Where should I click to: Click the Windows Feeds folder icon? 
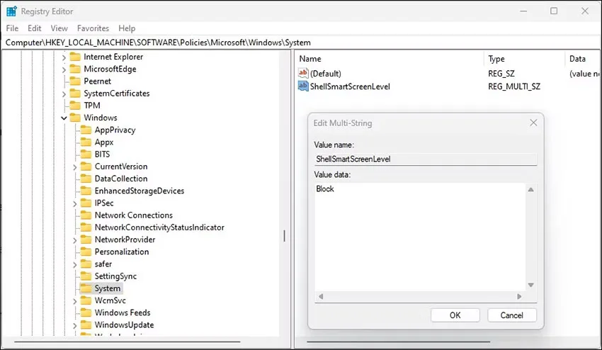coord(86,312)
